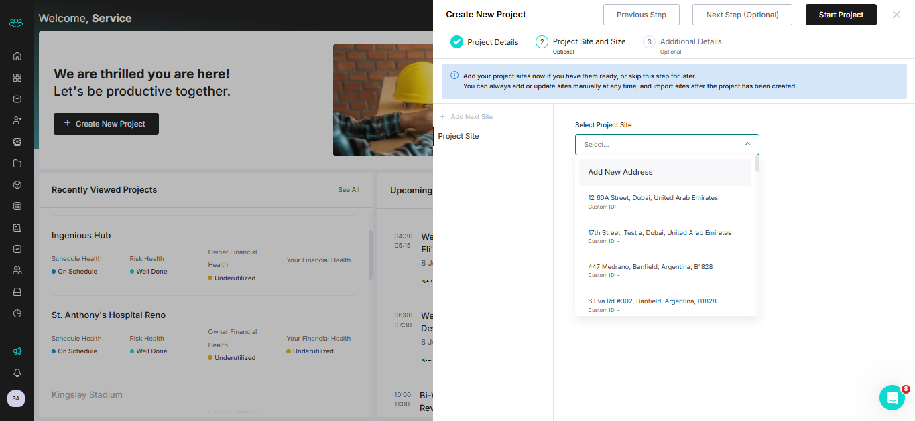Click the construction worker banner image
Image resolution: width=915 pixels, height=421 pixels.
click(383, 100)
